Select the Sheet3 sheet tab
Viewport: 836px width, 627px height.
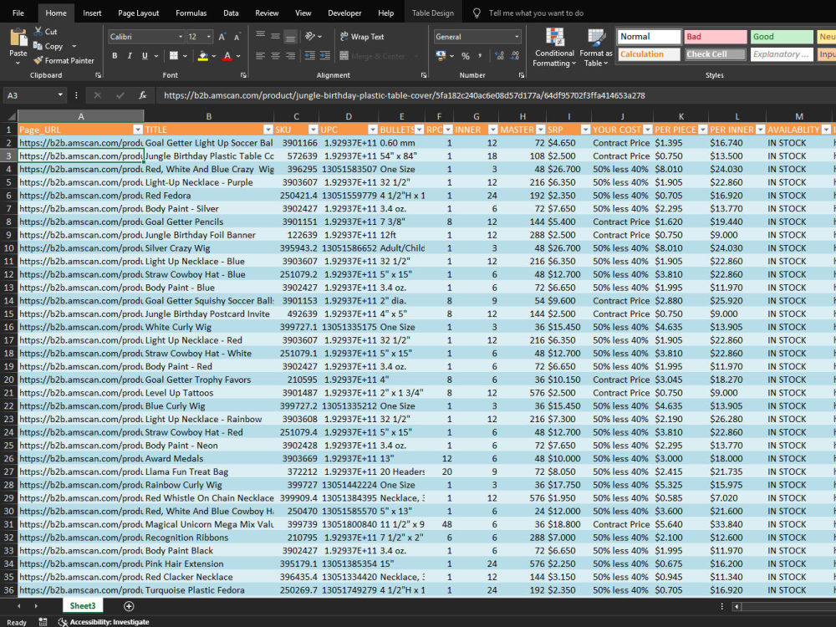coord(83,605)
